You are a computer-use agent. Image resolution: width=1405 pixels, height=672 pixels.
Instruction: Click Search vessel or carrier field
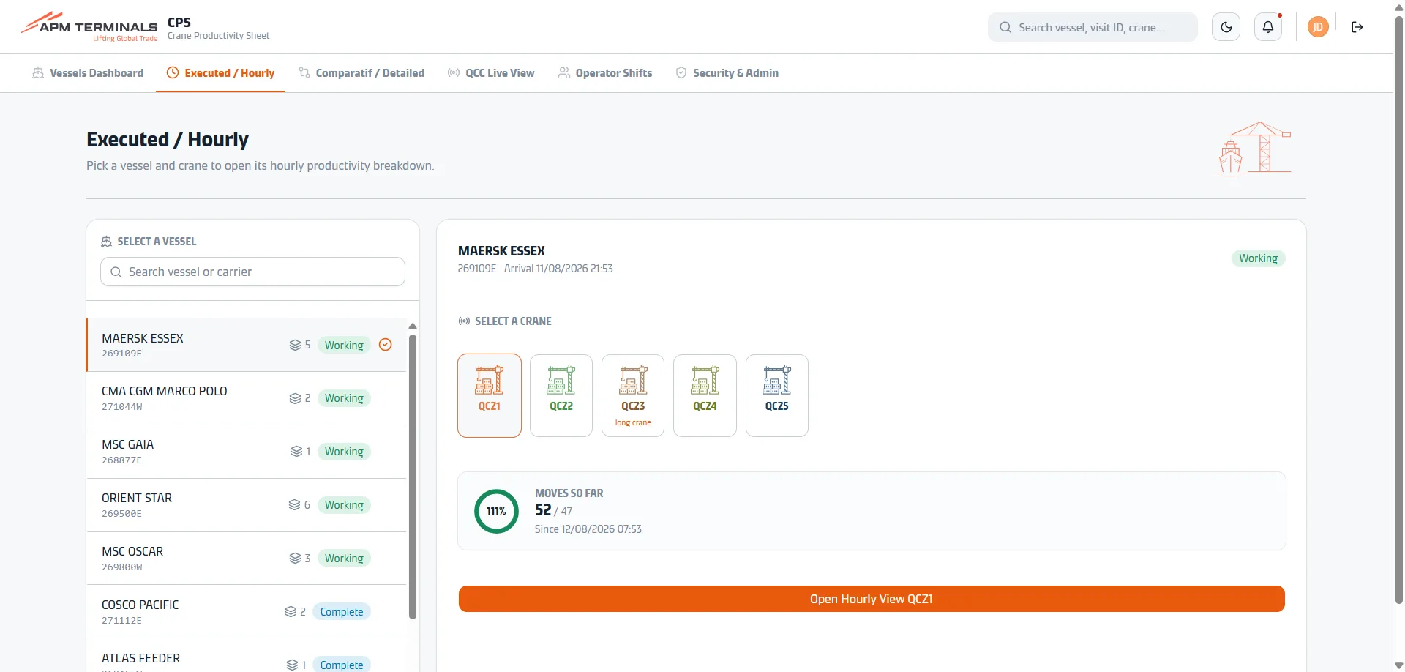coord(252,272)
